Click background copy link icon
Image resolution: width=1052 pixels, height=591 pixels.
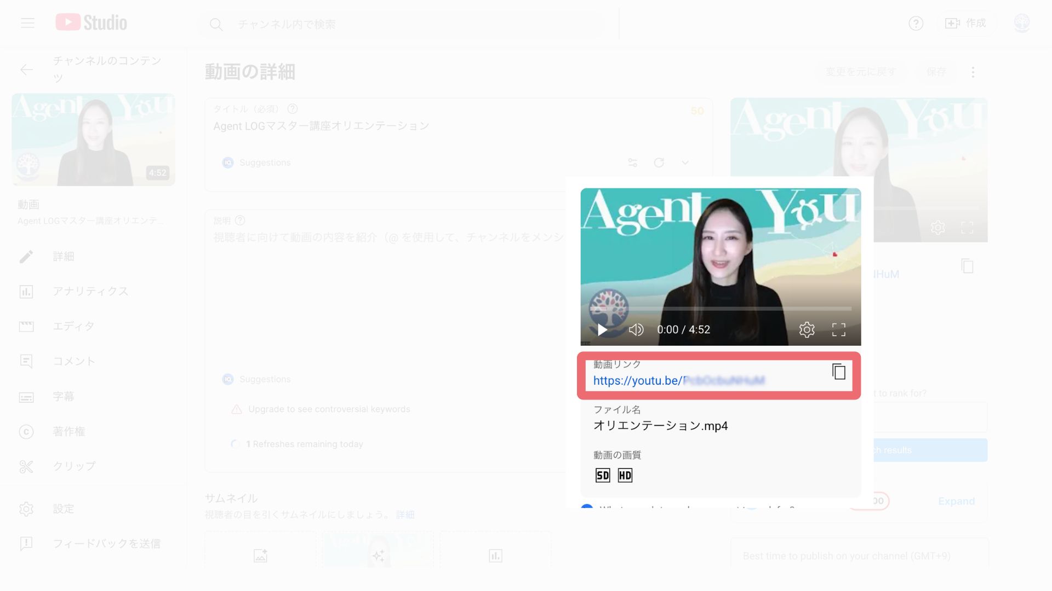point(967,266)
